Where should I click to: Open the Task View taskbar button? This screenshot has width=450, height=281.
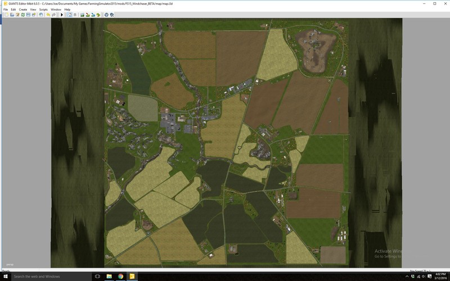click(97, 277)
